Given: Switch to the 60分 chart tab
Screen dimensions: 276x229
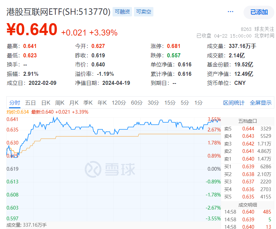Looking at the screenshot, I should pyautogui.click(x=137, y=103).
